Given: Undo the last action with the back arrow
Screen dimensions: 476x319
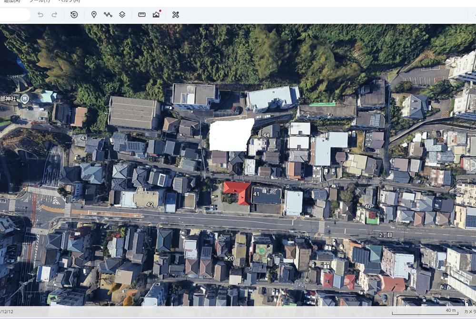Looking at the screenshot, I should pyautogui.click(x=40, y=15).
